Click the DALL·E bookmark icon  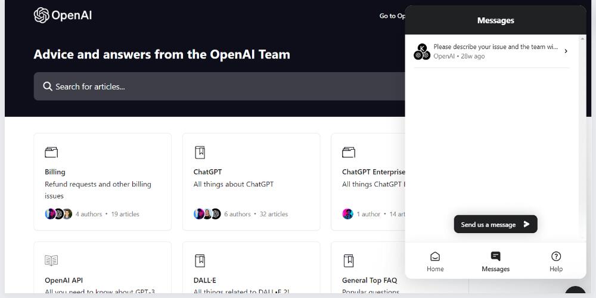coord(200,261)
